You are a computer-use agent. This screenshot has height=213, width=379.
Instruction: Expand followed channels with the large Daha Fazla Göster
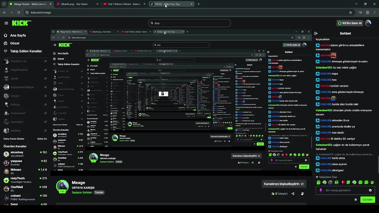point(14,139)
